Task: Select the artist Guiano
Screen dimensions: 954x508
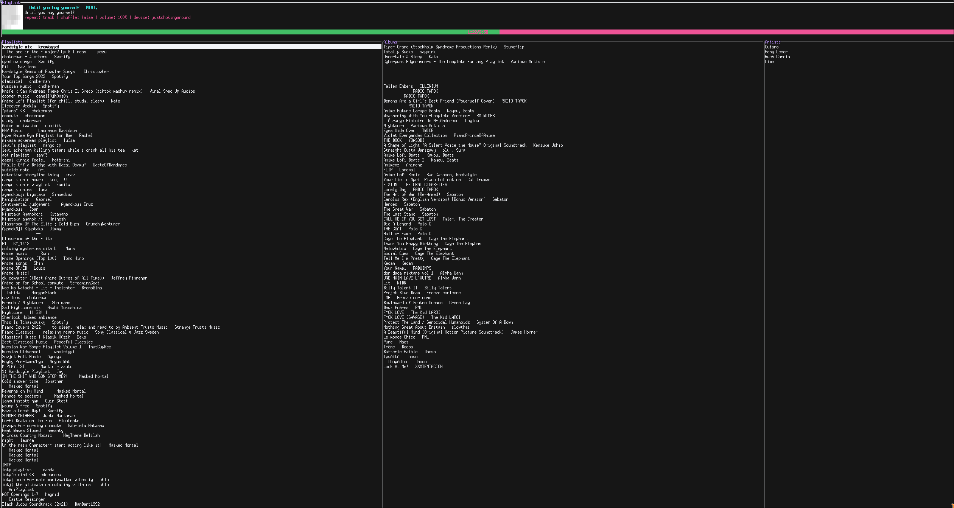Action: (x=771, y=47)
